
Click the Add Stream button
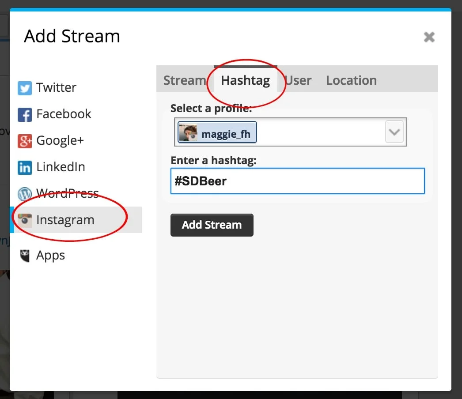coord(212,225)
